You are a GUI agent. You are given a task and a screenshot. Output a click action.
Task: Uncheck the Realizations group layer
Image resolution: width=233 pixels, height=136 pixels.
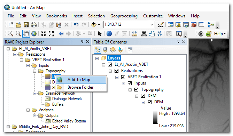click(116, 71)
